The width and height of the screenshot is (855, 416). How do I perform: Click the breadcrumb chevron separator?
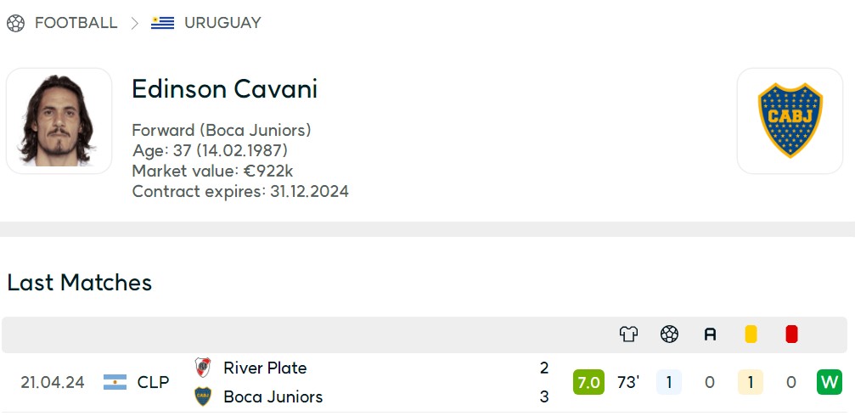click(134, 23)
